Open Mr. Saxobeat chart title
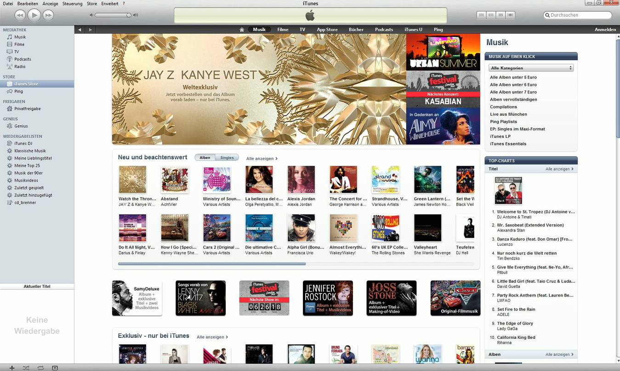This screenshot has height=371, width=620. pyautogui.click(x=530, y=225)
